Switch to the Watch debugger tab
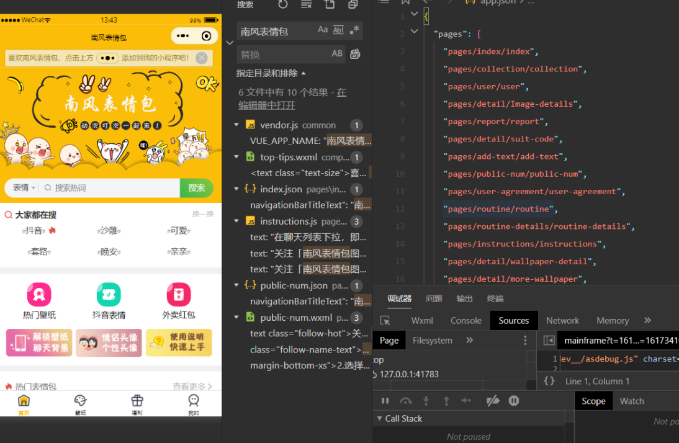 click(x=632, y=401)
